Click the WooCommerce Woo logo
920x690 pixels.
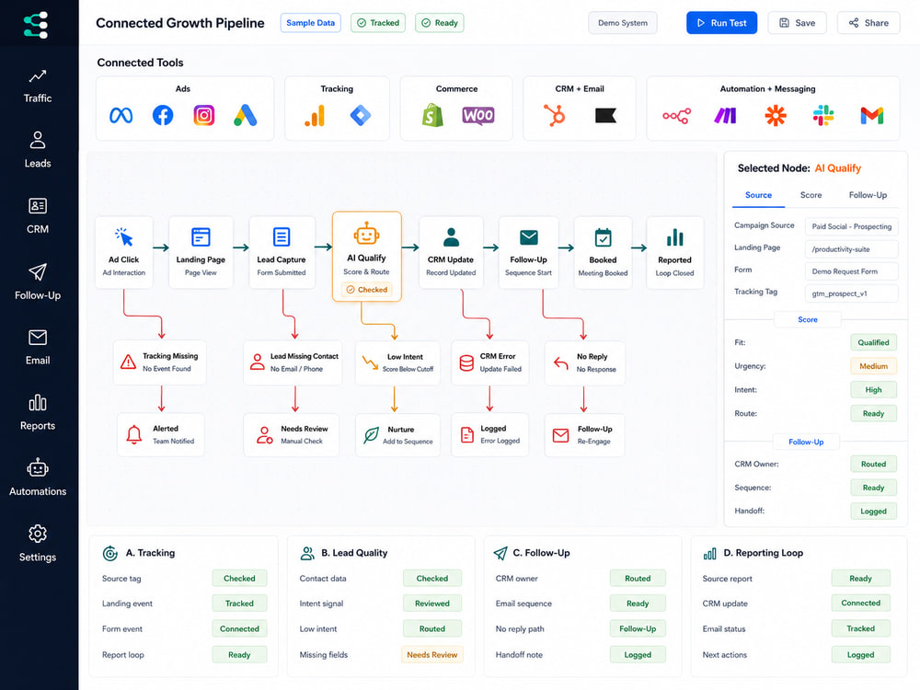click(478, 115)
